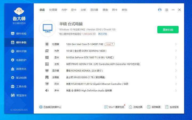The image size is (192, 120).
Task: Click the 鲁大师 monkey logo
Action: tap(19, 11)
